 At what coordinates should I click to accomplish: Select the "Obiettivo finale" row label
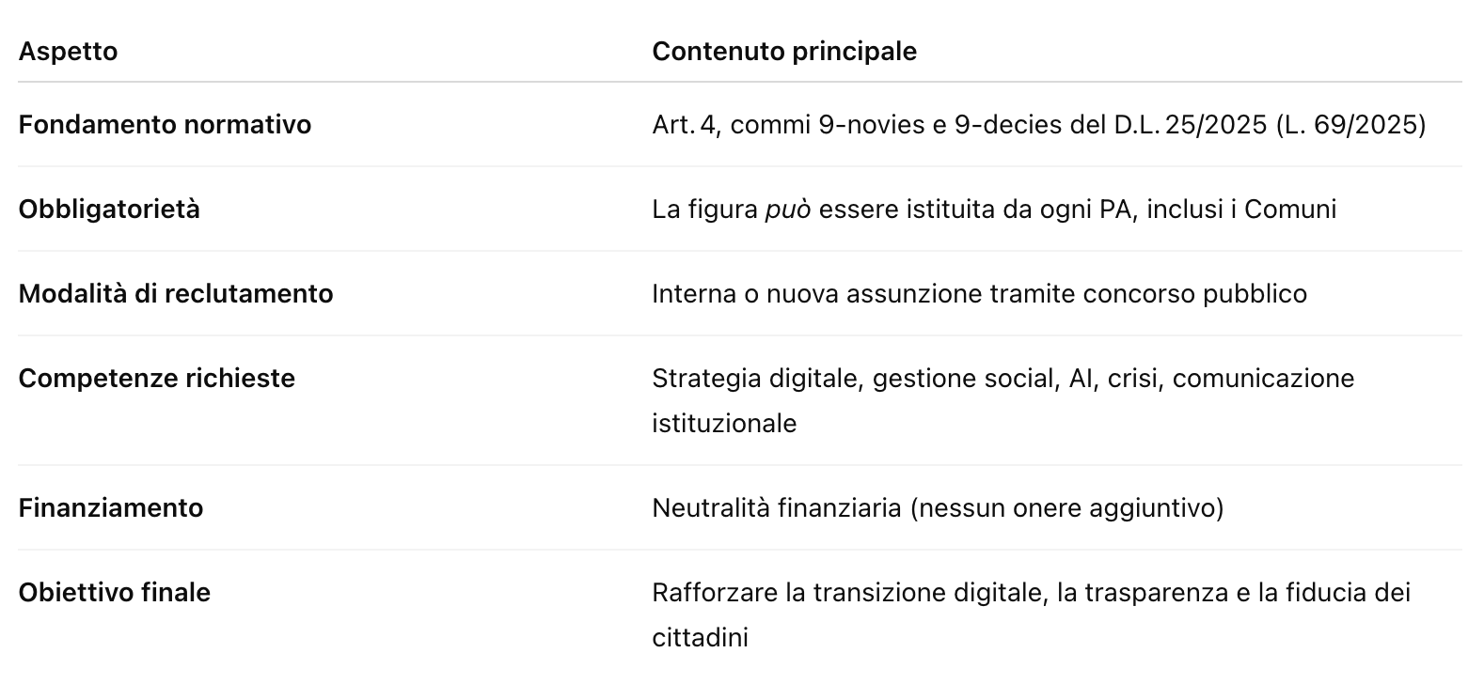coord(115,592)
